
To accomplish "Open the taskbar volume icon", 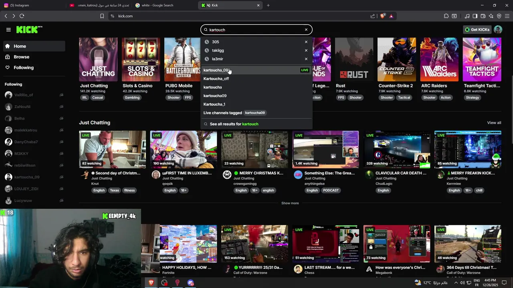I will [x=462, y=283].
